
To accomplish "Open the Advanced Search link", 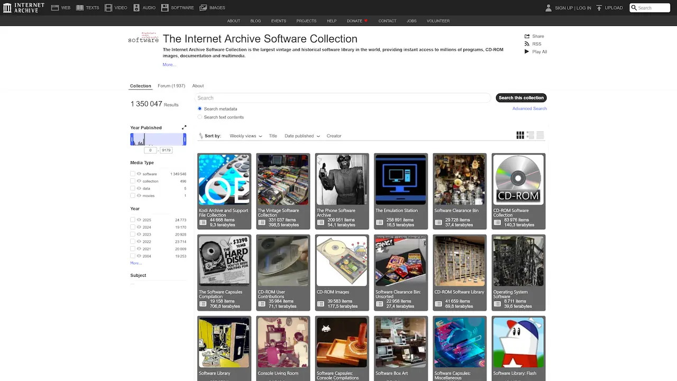I will coord(529,108).
